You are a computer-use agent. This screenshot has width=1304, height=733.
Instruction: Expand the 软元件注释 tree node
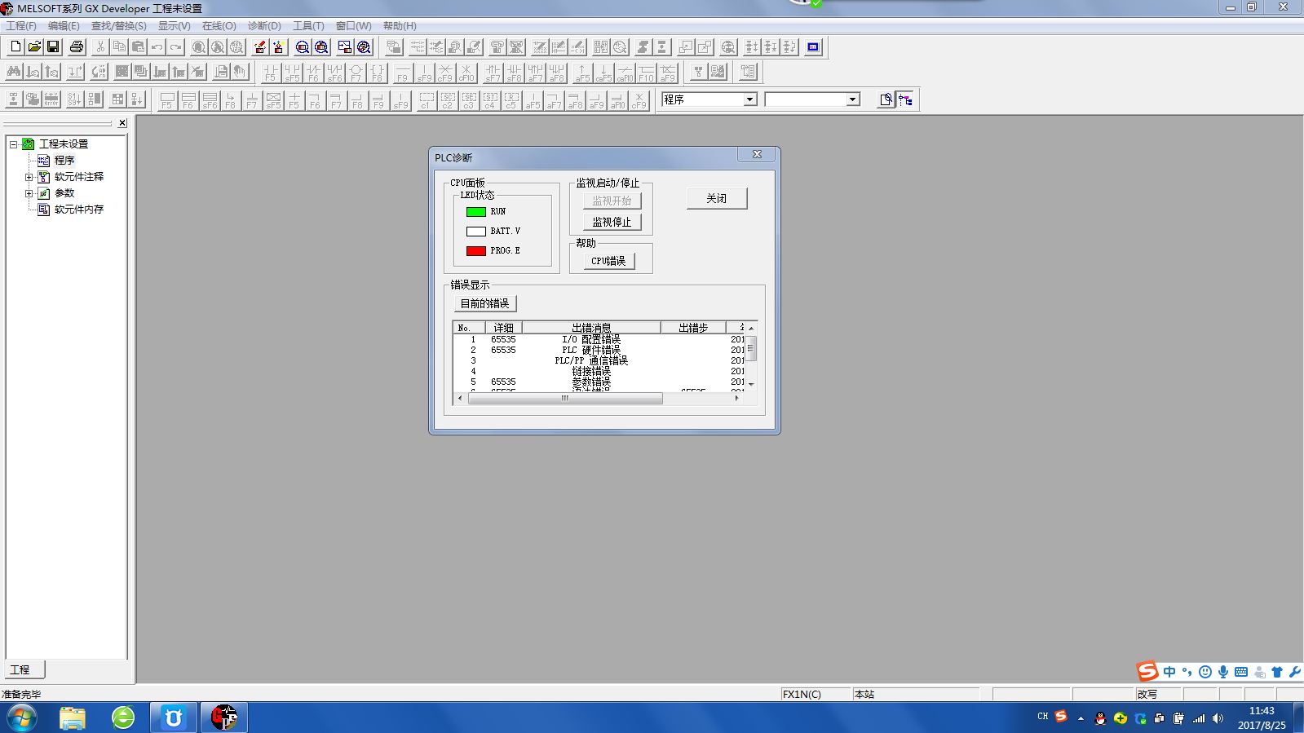pyautogui.click(x=29, y=177)
